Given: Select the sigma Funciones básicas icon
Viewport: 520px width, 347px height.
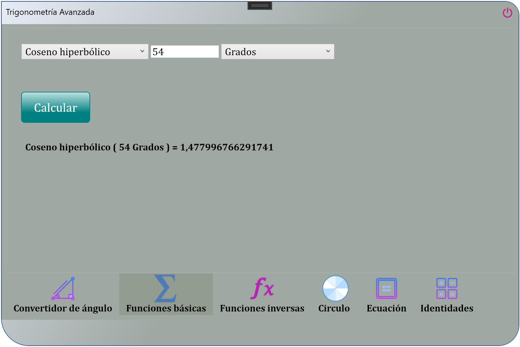Looking at the screenshot, I should (166, 288).
